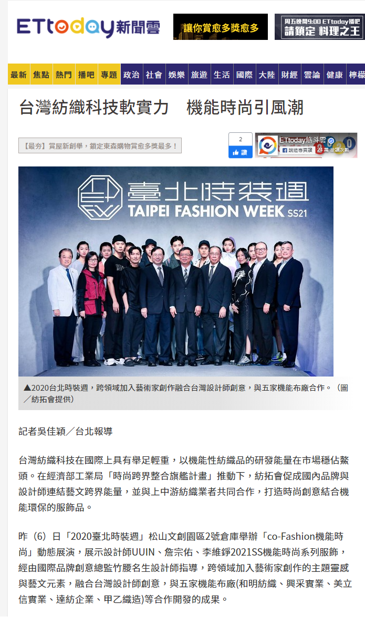Open the 財經 category
Viewport: 365px width, 627px height.
click(289, 75)
